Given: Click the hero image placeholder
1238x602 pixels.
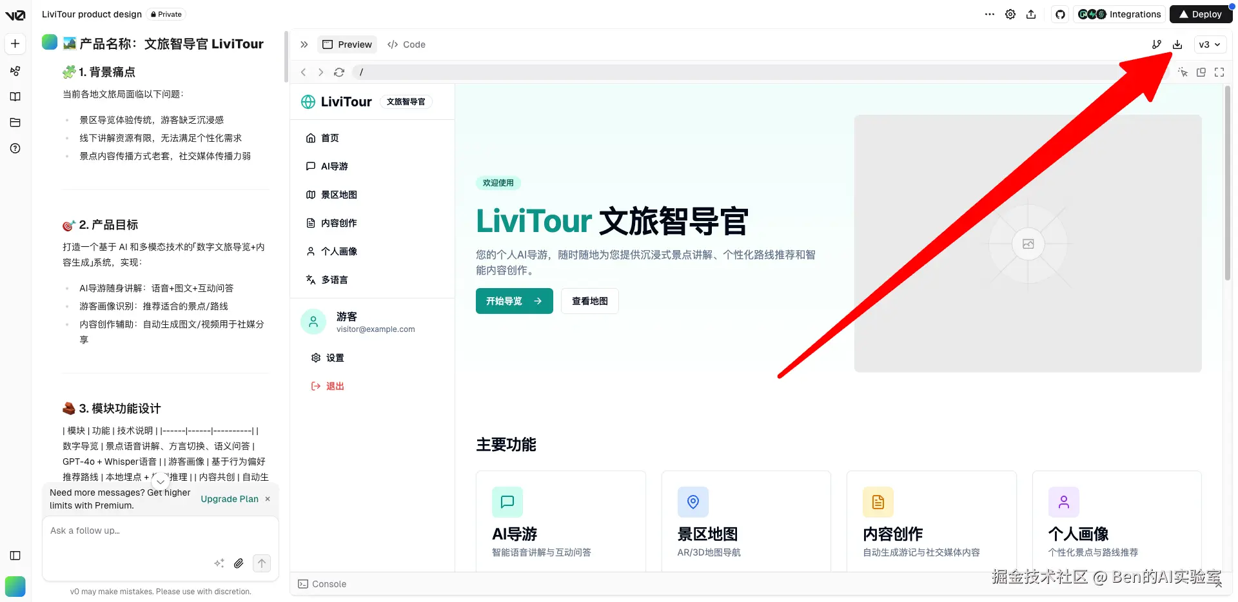Looking at the screenshot, I should point(1028,244).
